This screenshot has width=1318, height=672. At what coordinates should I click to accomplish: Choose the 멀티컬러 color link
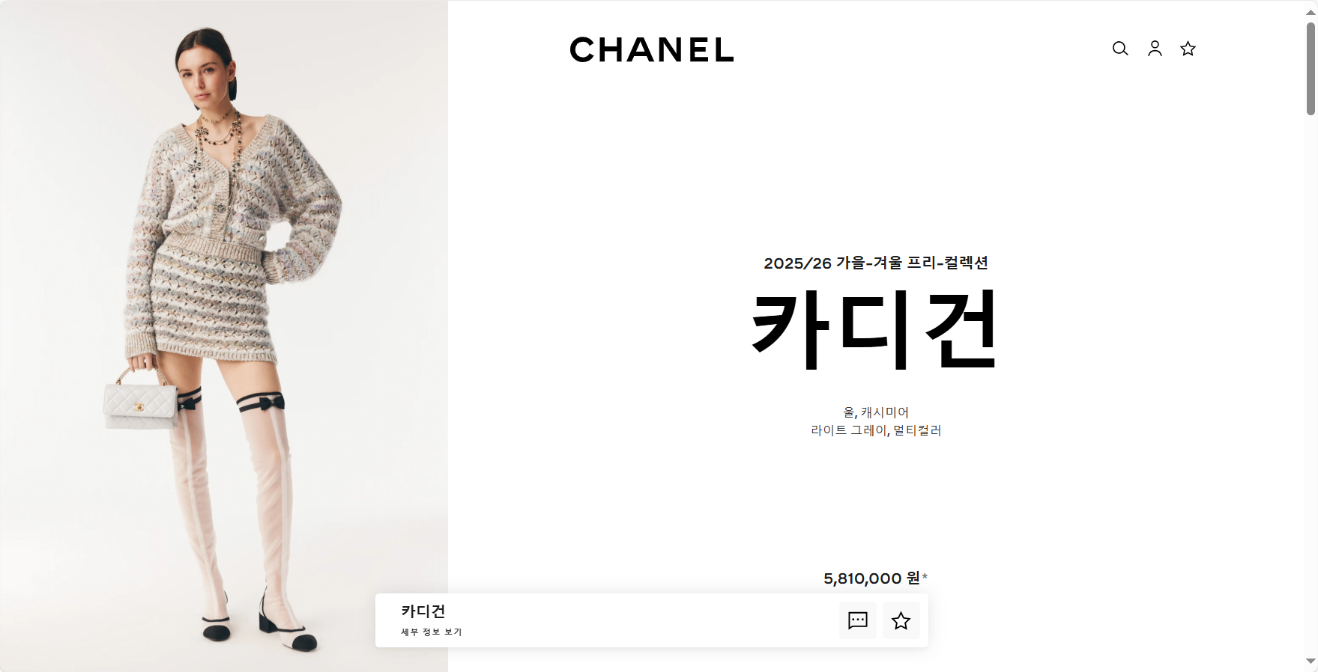917,430
